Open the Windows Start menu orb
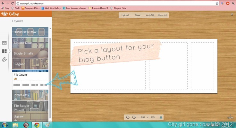This screenshot has width=236, height=128. click(4, 125)
